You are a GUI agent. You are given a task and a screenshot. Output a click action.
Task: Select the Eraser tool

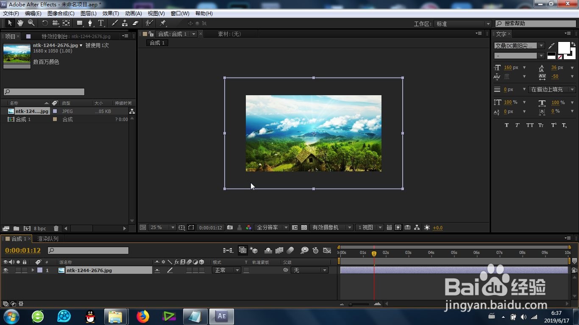click(x=136, y=23)
